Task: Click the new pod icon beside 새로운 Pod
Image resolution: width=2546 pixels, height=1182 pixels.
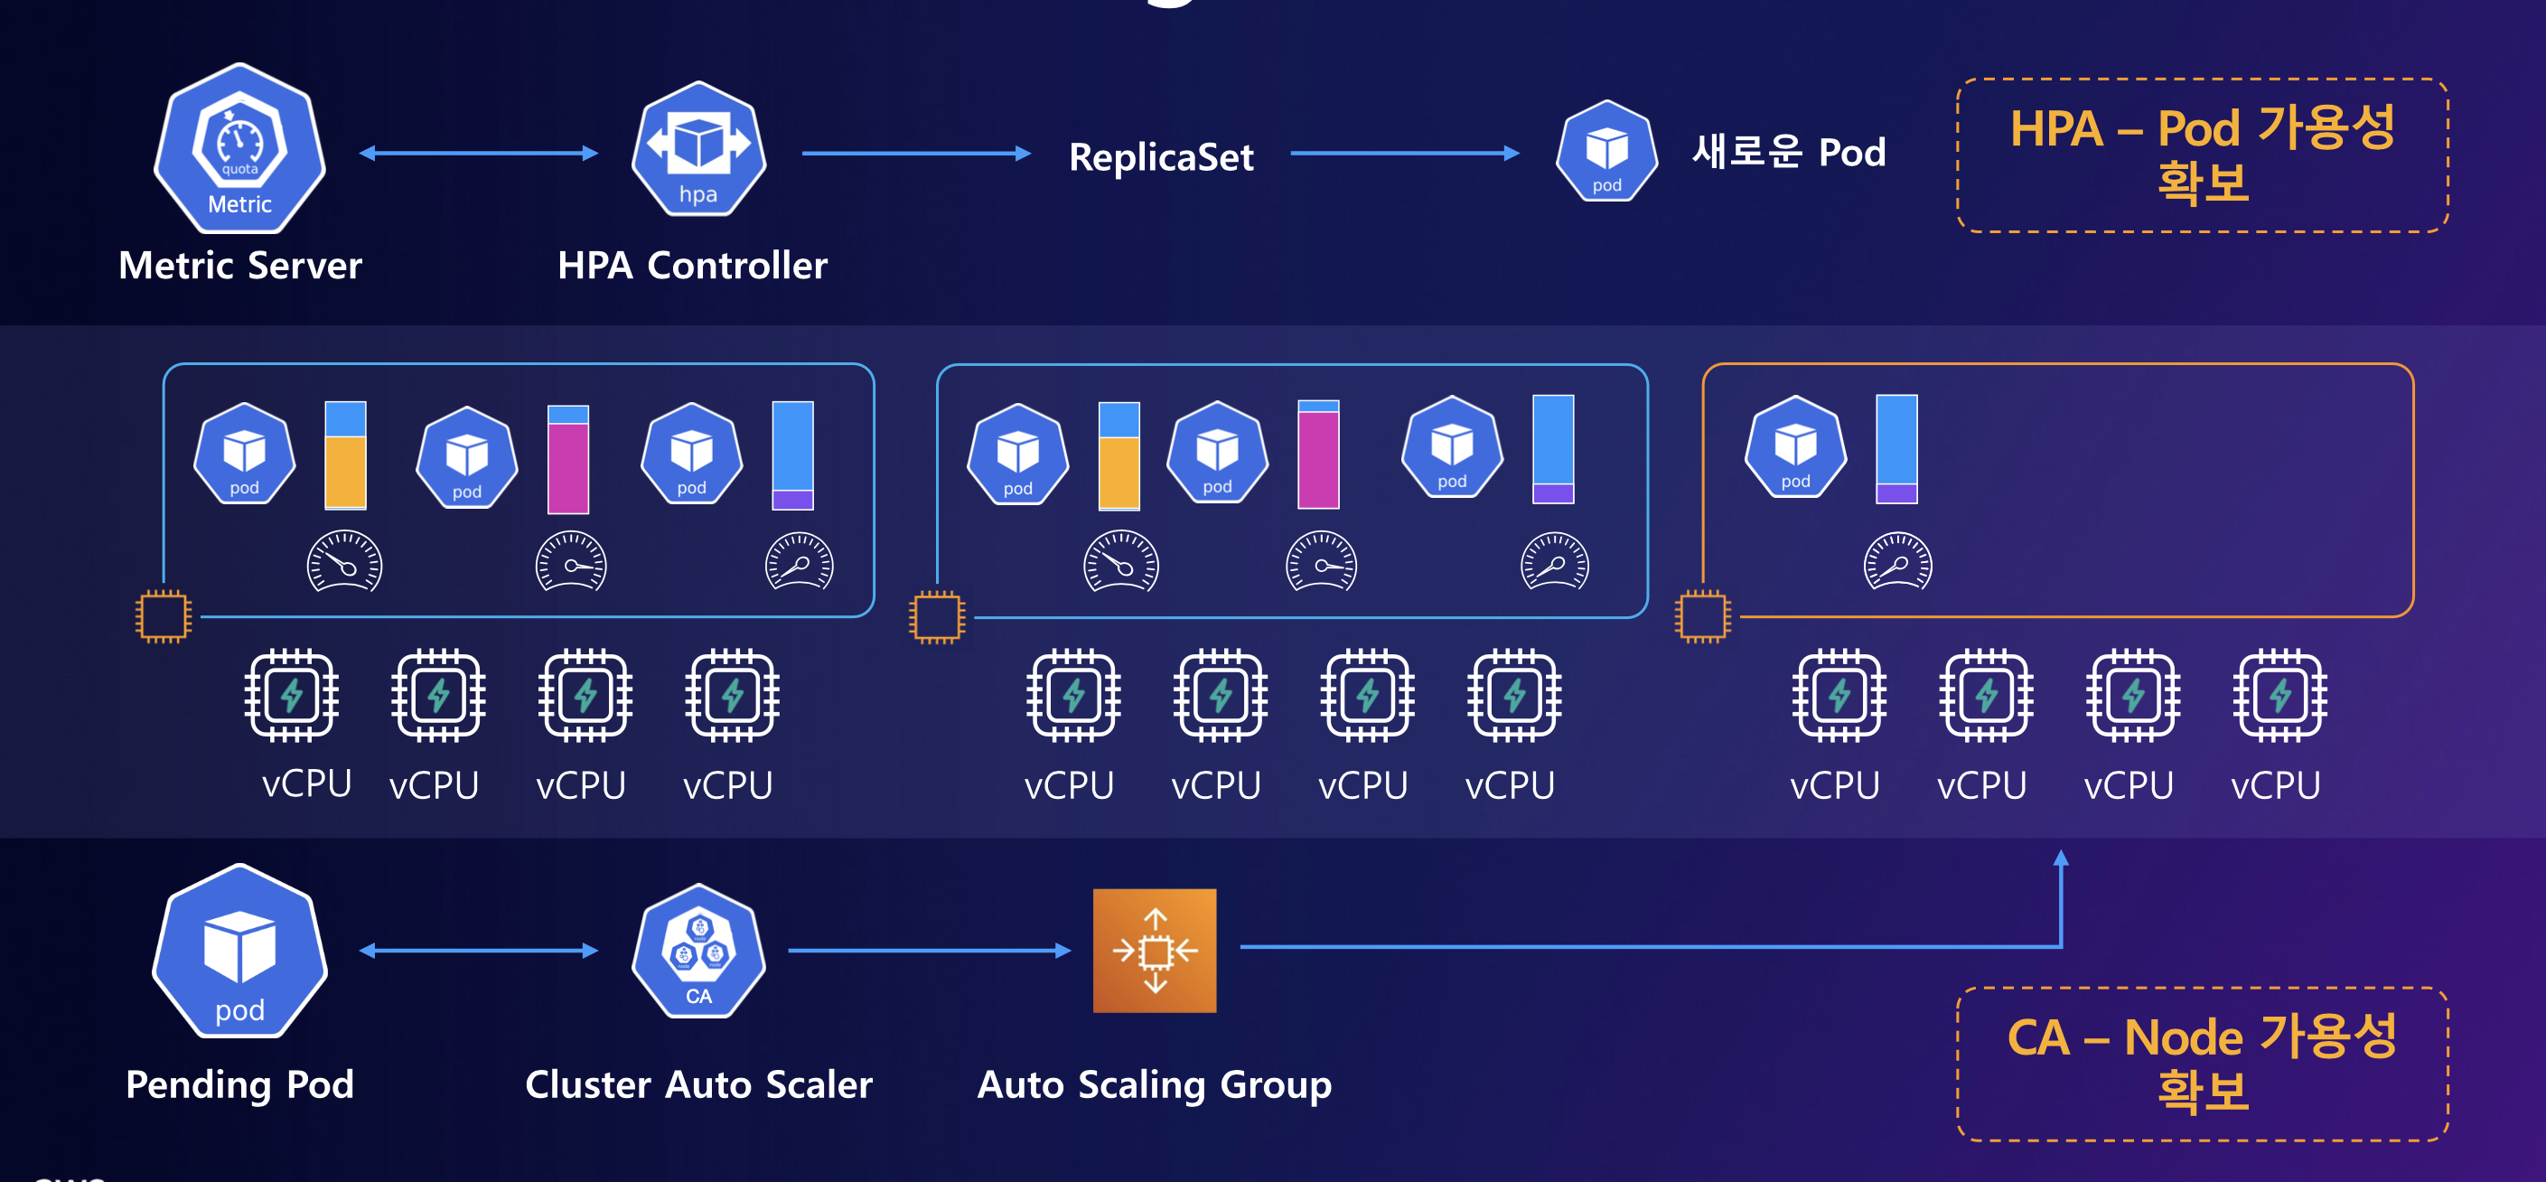Action: [1606, 151]
